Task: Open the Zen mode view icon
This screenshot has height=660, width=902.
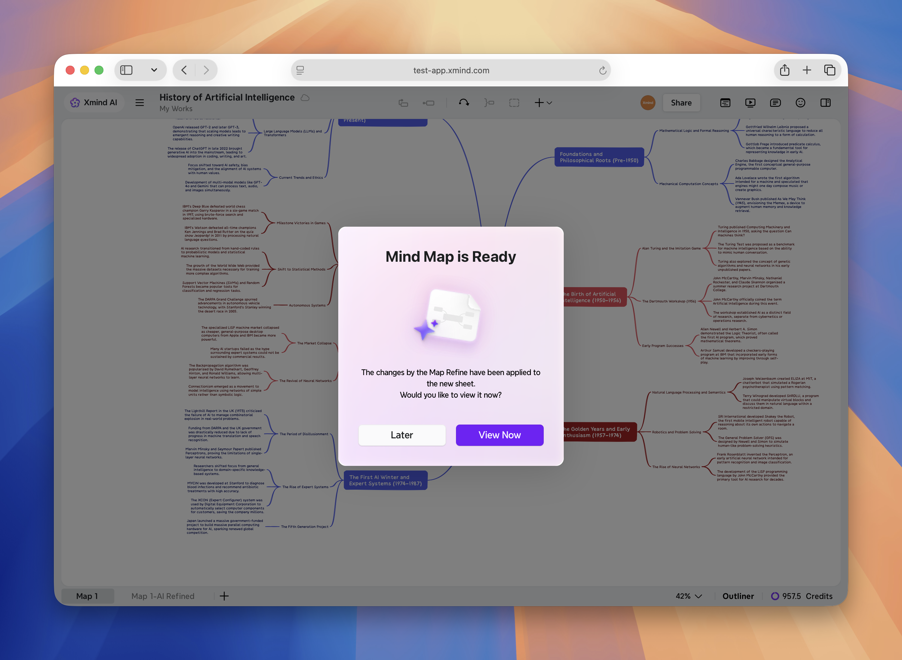Action: (x=725, y=103)
